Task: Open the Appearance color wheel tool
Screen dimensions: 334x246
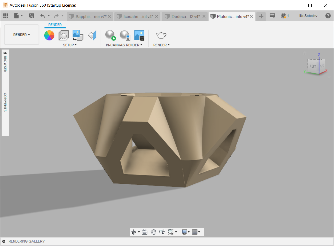Action: click(49, 35)
